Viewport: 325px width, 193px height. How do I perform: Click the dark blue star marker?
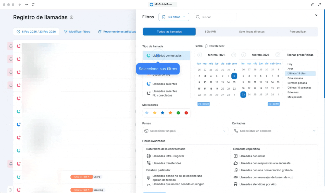(162, 113)
